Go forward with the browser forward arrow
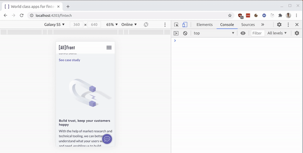 pos(14,16)
